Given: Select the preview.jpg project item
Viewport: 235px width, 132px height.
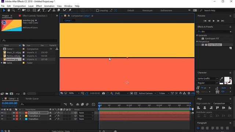Looking at the screenshot, I should [x=12, y=59].
